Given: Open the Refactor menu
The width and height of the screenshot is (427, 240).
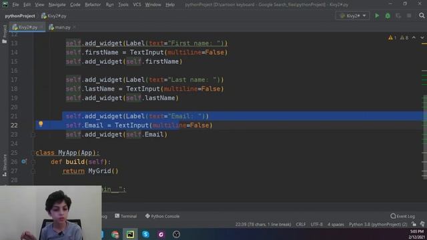Looking at the screenshot, I should coord(93,5).
